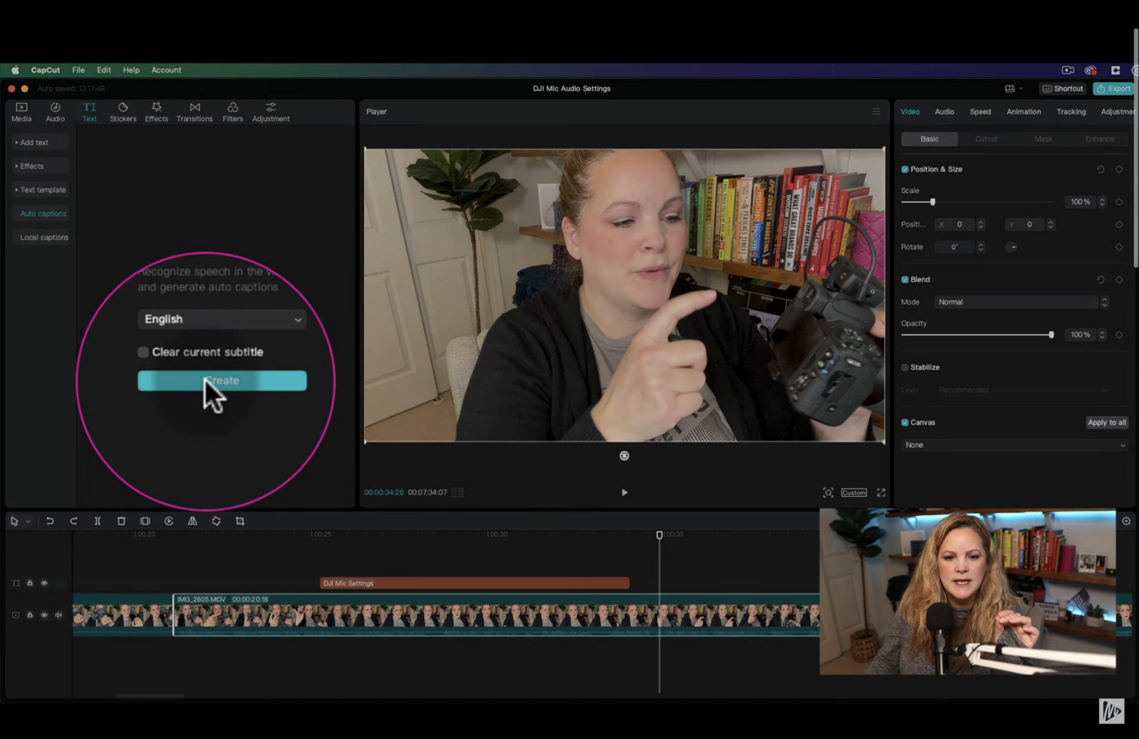Switch to the Audio tab in properties
1139x739 pixels.
click(x=944, y=111)
